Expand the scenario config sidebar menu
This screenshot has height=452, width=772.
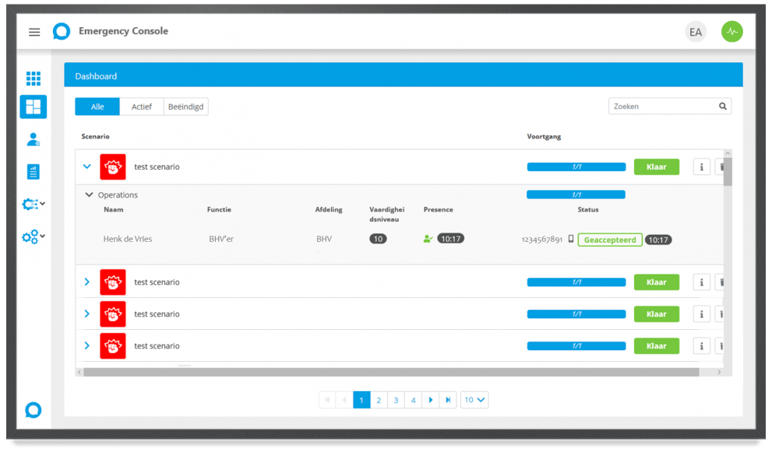[33, 204]
